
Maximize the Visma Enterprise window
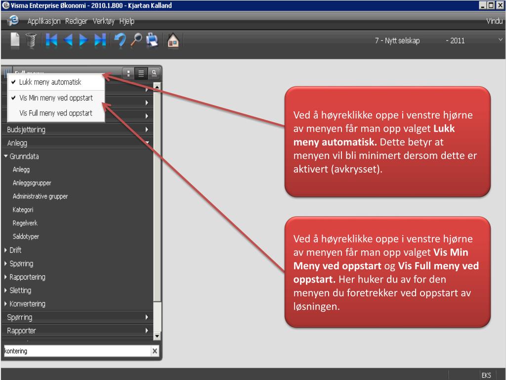coord(491,5)
